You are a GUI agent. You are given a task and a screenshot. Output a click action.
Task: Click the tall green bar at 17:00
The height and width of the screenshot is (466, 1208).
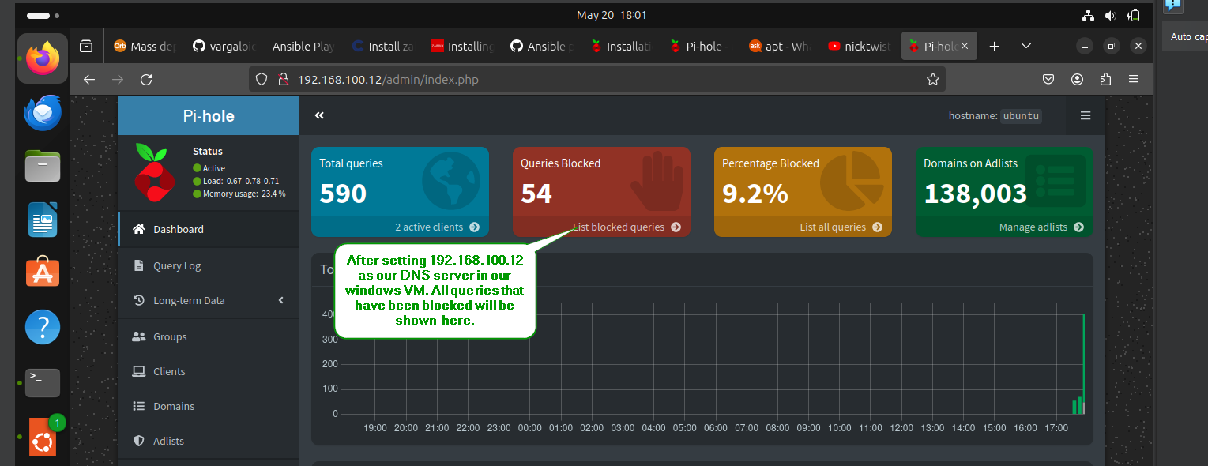point(1084,363)
